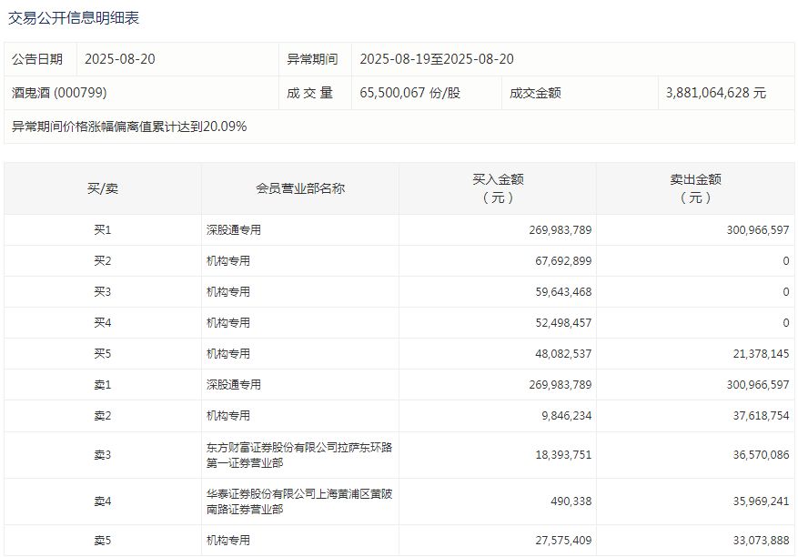
Task: Click the 会员营业部名称 column header
Action: pyautogui.click(x=300, y=188)
